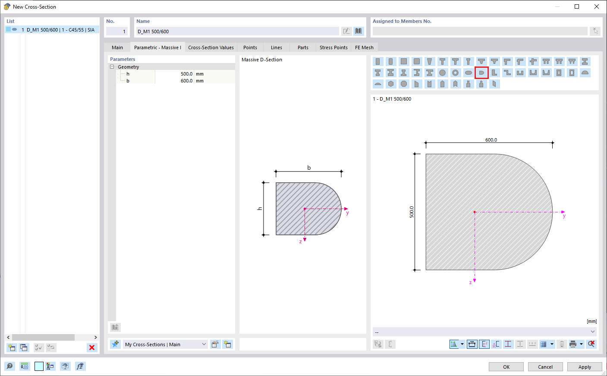Open the Cross-Section Values tab

pyautogui.click(x=211, y=47)
